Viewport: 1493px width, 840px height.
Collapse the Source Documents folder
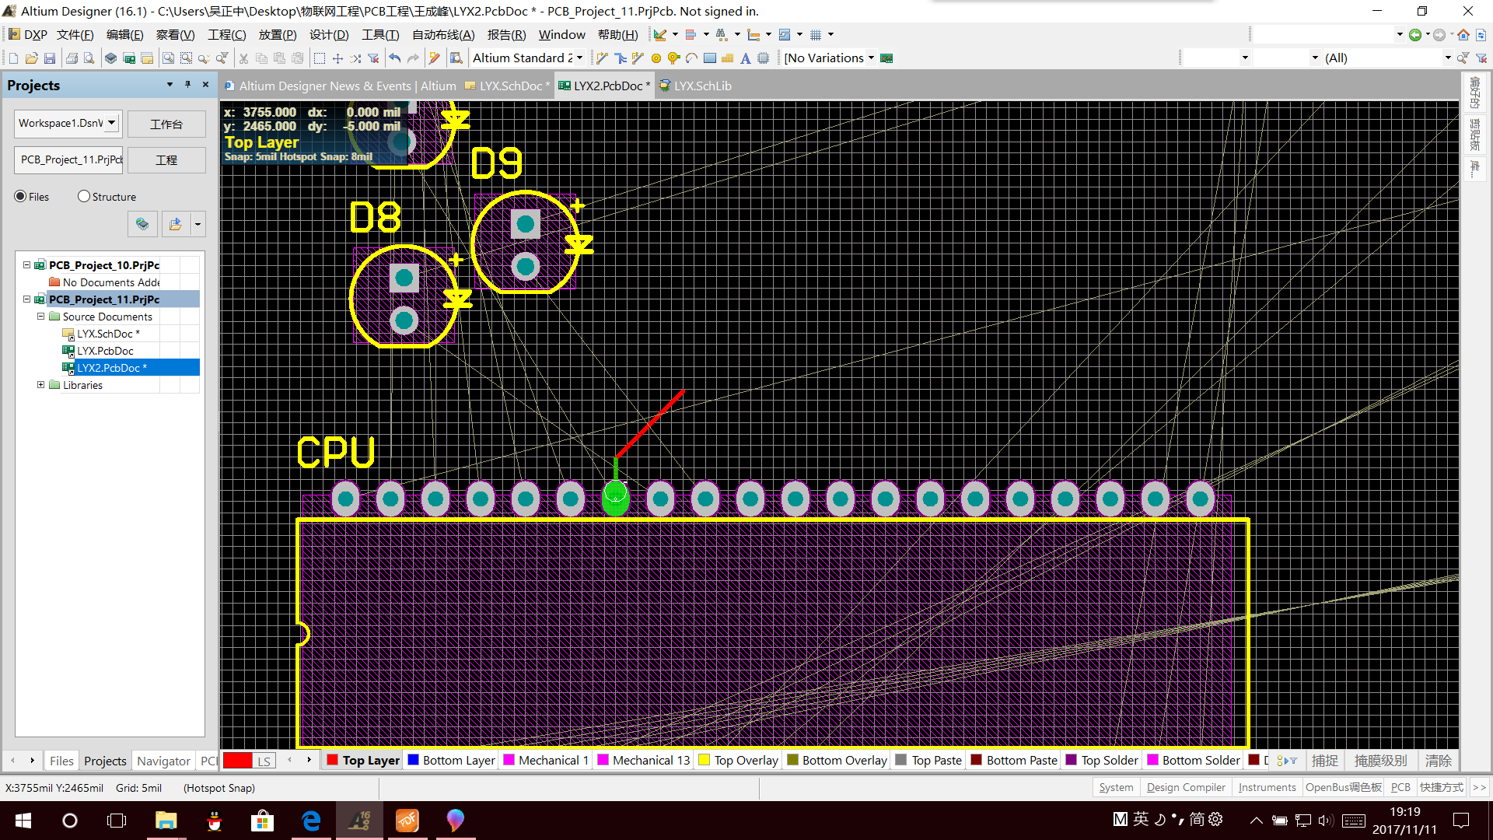pos(40,317)
